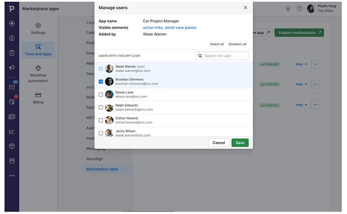Open the Mail inbox with 27 badge
Screen dimensions: 347x214
tap(12, 87)
